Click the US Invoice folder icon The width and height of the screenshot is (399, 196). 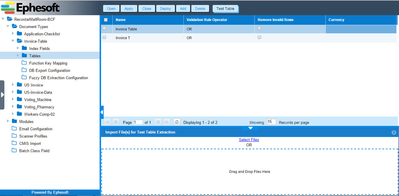(x=20, y=85)
